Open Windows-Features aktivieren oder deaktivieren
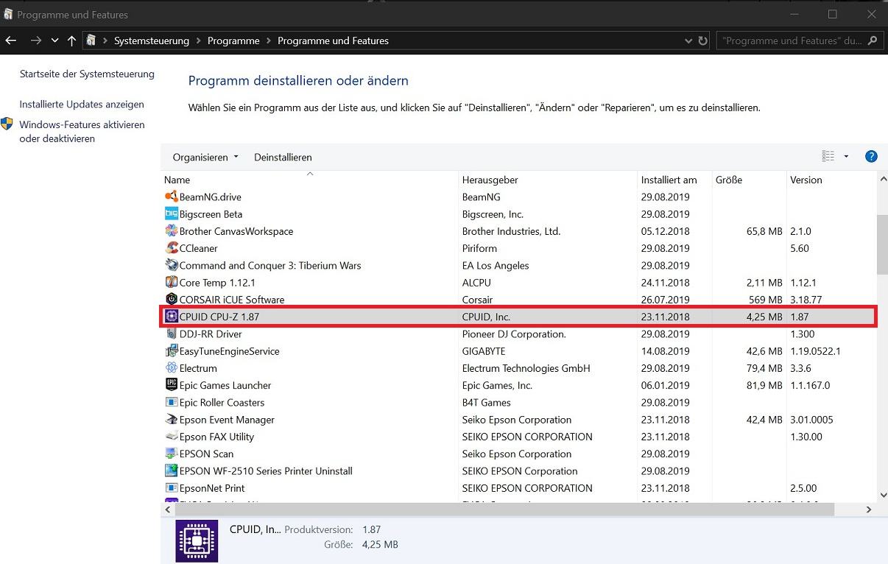888x564 pixels. (x=82, y=132)
